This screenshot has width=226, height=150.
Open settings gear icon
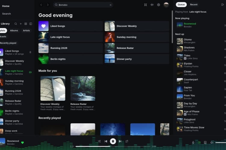coord(159,5)
